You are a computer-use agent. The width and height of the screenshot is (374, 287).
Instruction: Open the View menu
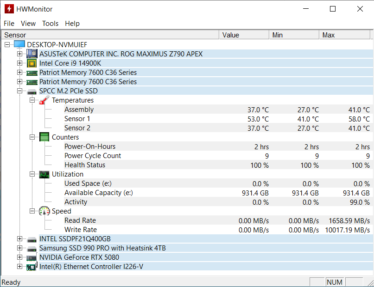(x=28, y=24)
